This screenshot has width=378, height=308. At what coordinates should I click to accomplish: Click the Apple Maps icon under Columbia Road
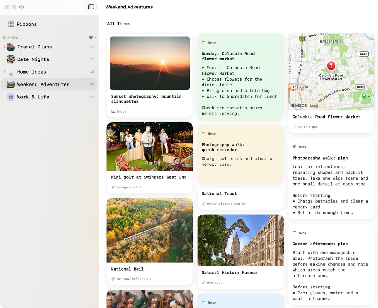[x=295, y=127]
